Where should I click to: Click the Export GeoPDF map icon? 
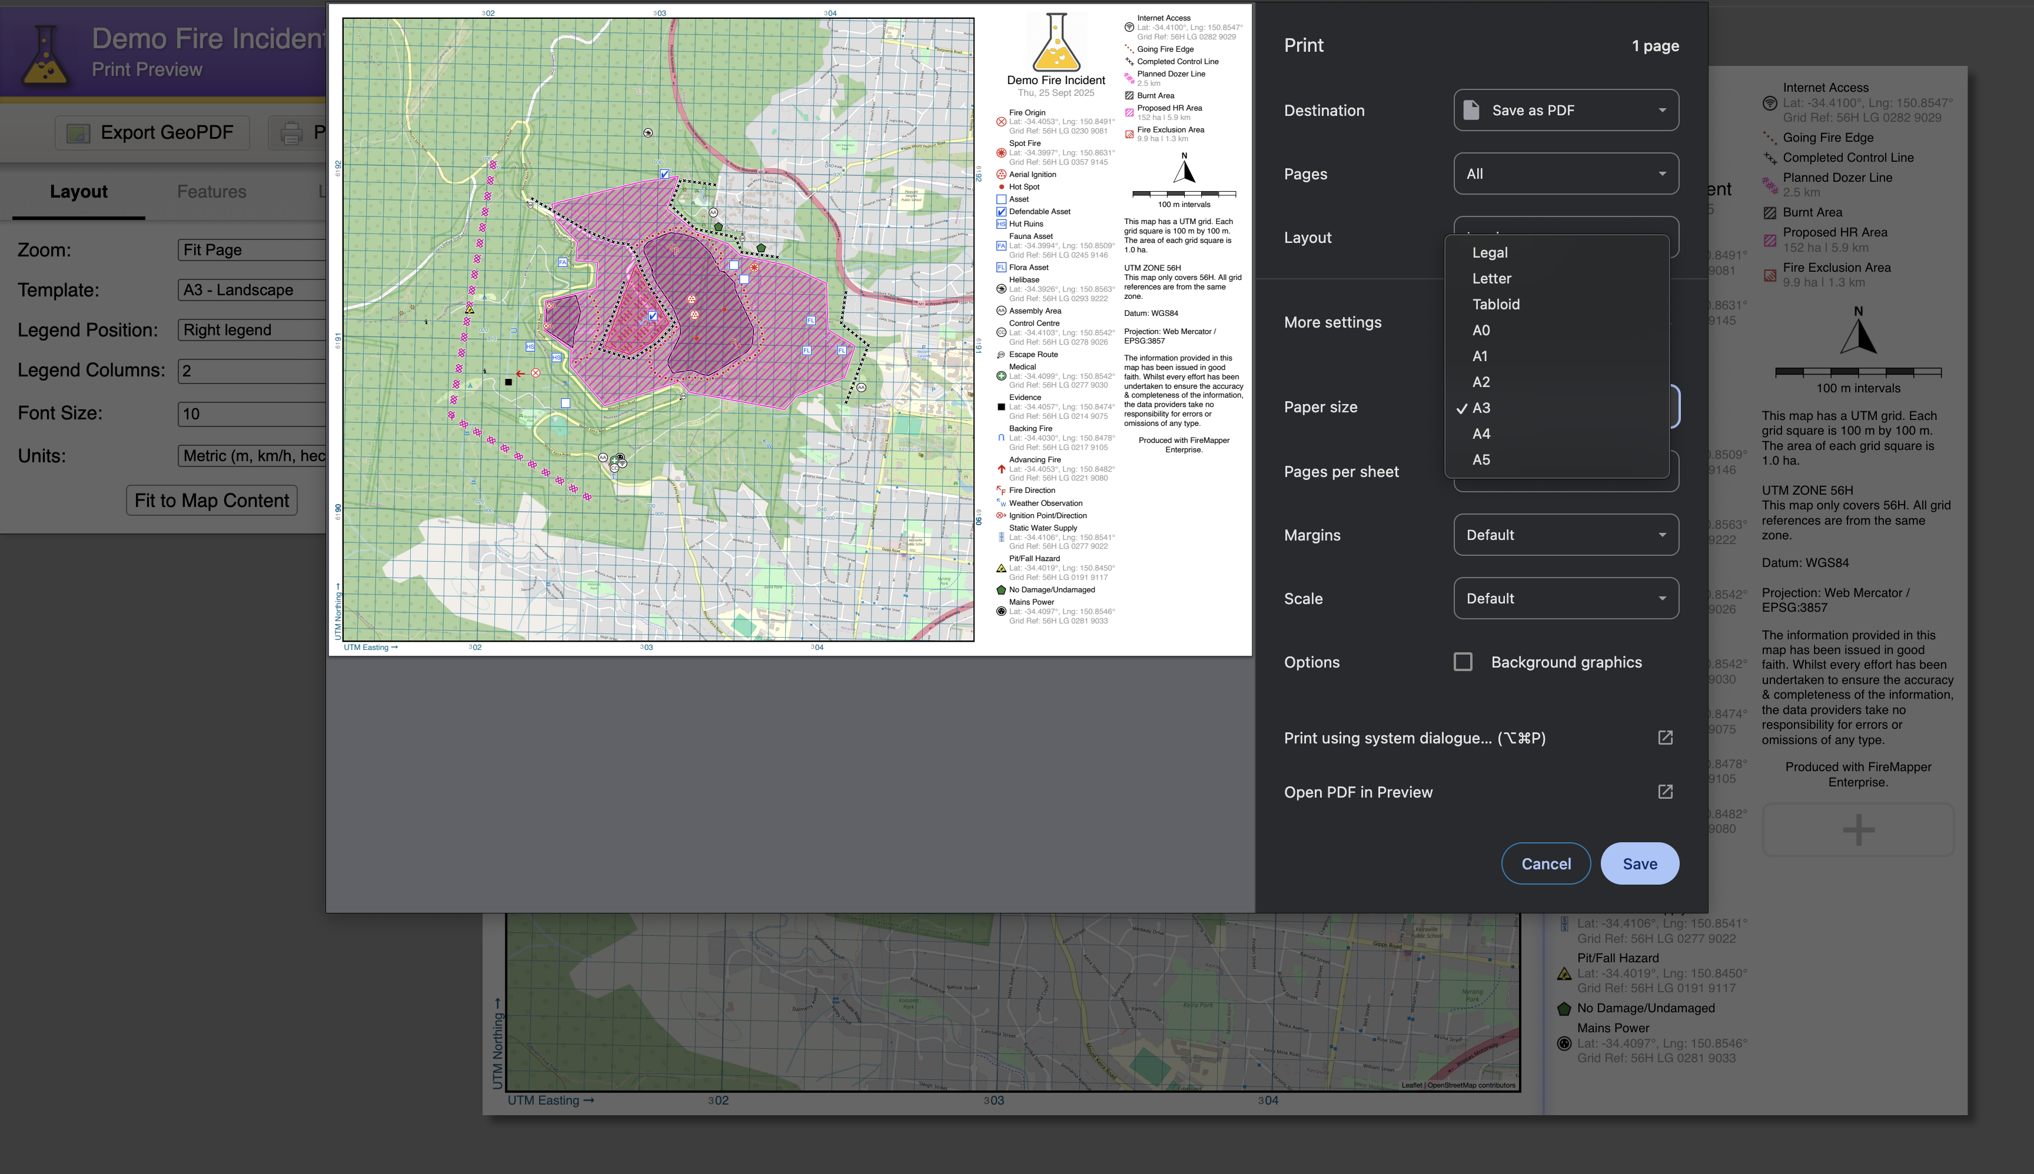(78, 133)
